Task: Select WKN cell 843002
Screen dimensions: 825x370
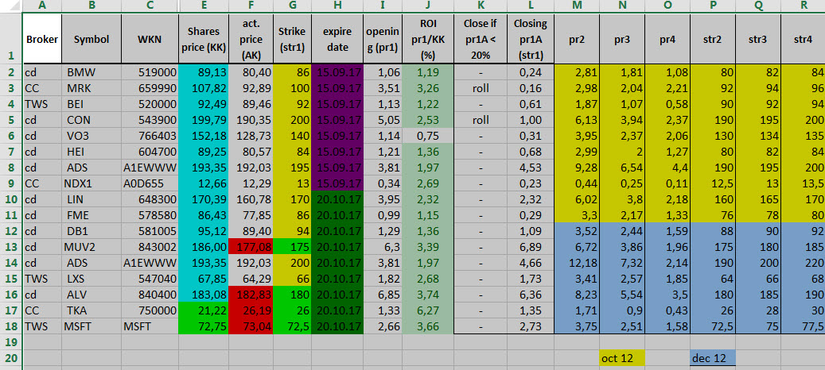Action: point(150,245)
